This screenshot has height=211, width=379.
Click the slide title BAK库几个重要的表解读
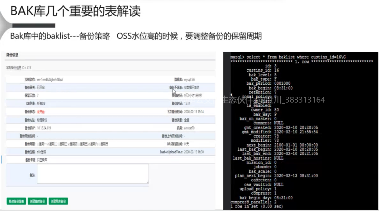(x=76, y=12)
